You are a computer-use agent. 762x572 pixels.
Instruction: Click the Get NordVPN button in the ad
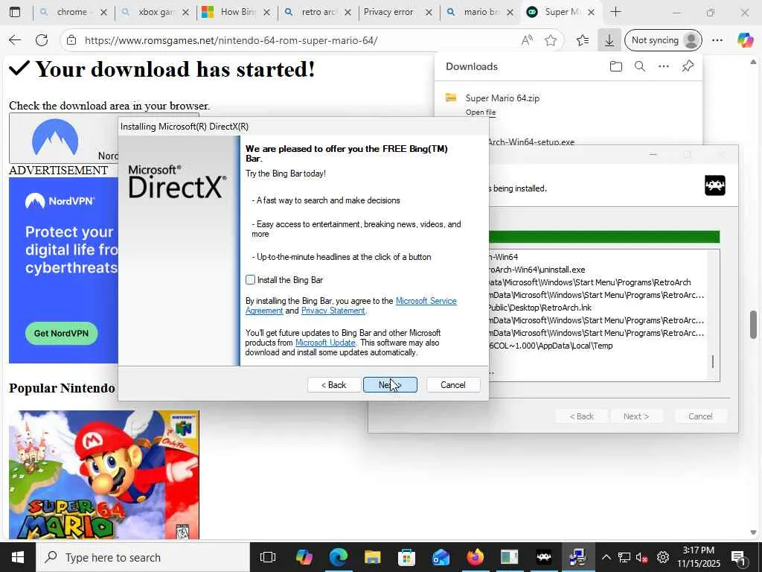(x=61, y=333)
